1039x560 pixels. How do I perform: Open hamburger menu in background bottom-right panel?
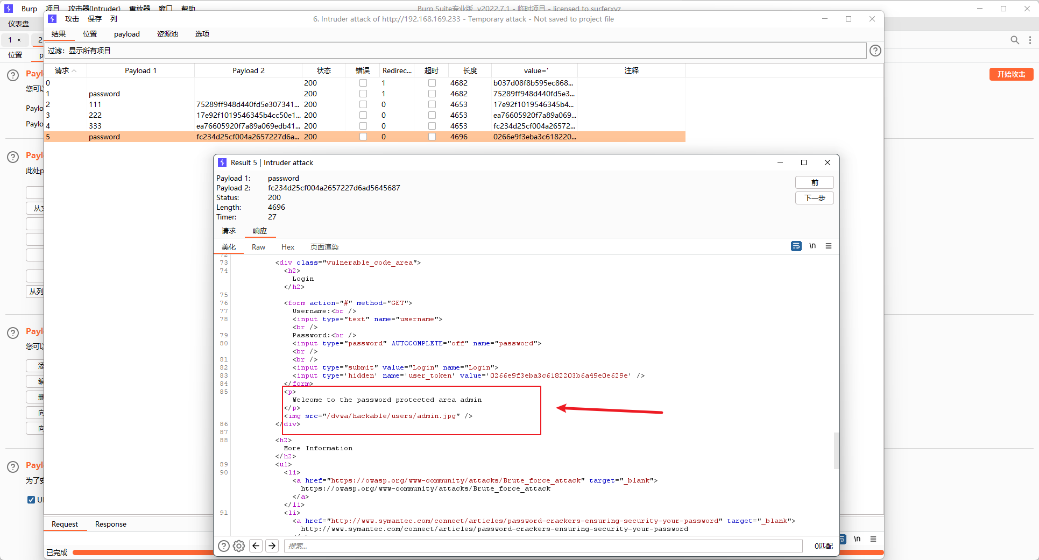click(873, 538)
